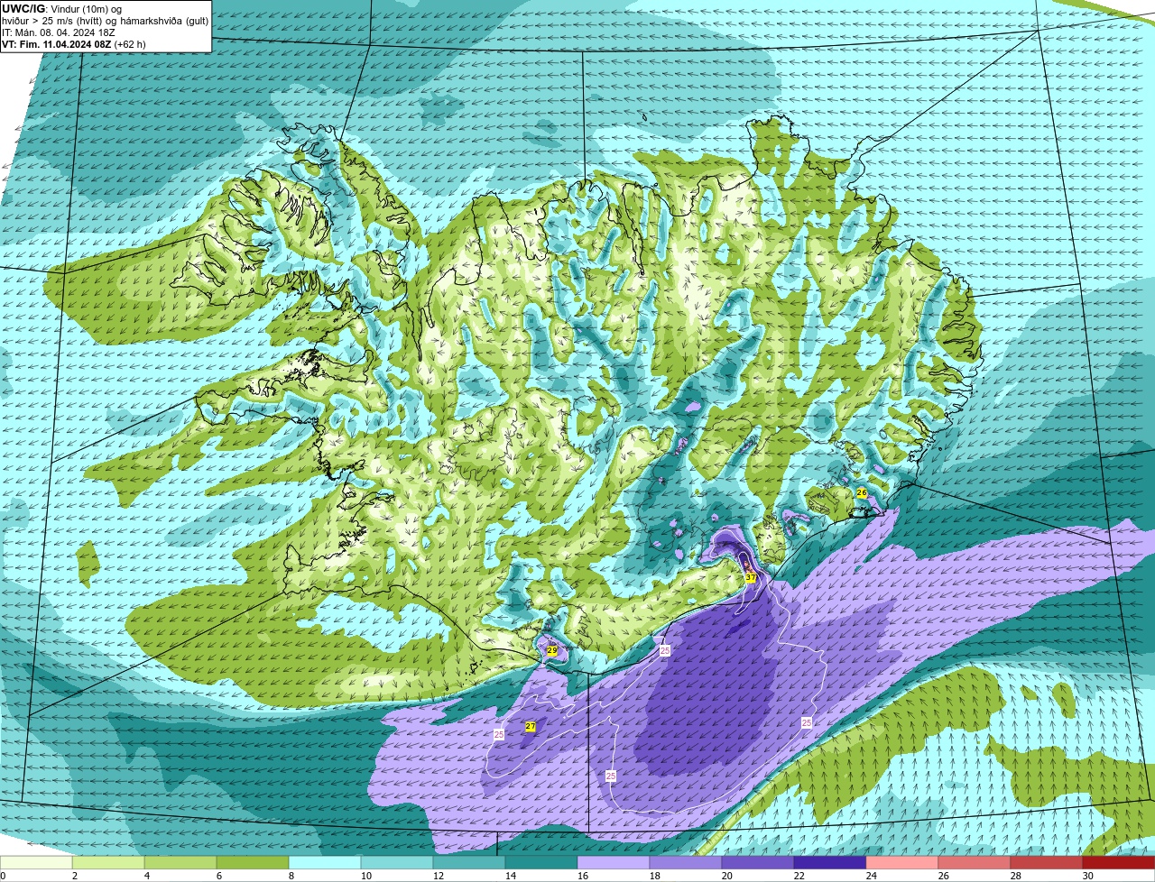Pick the dark red legend swatch above 30 m/s
Viewport: 1155px width, 882px height.
point(1119,863)
